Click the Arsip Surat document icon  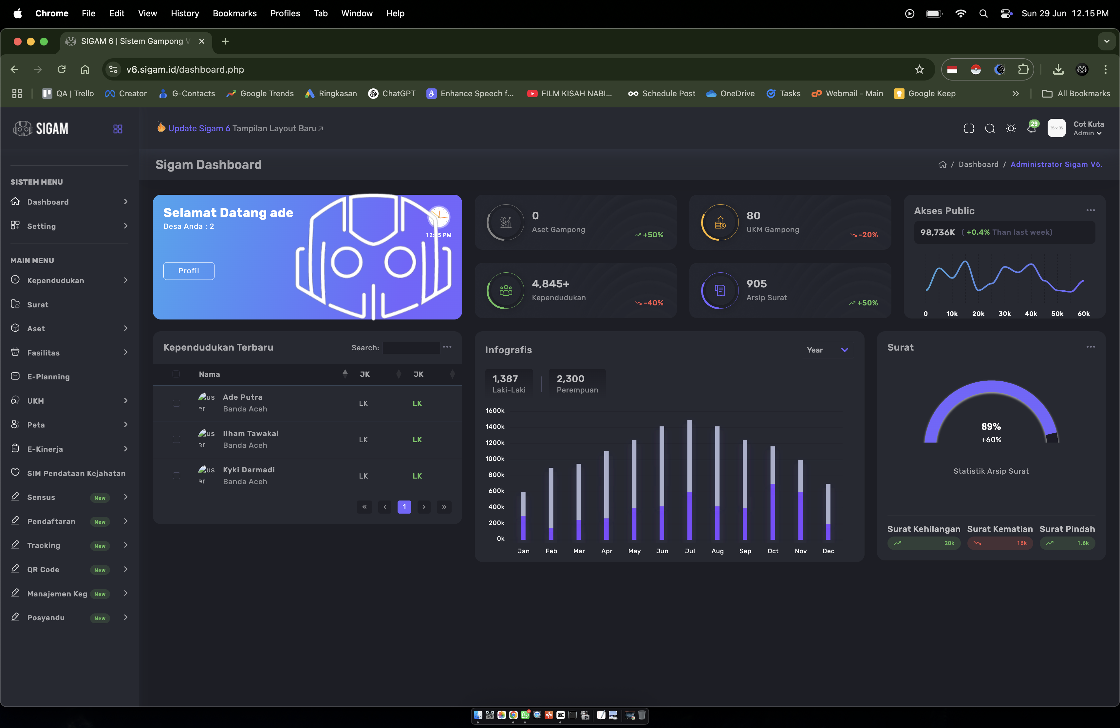click(719, 290)
